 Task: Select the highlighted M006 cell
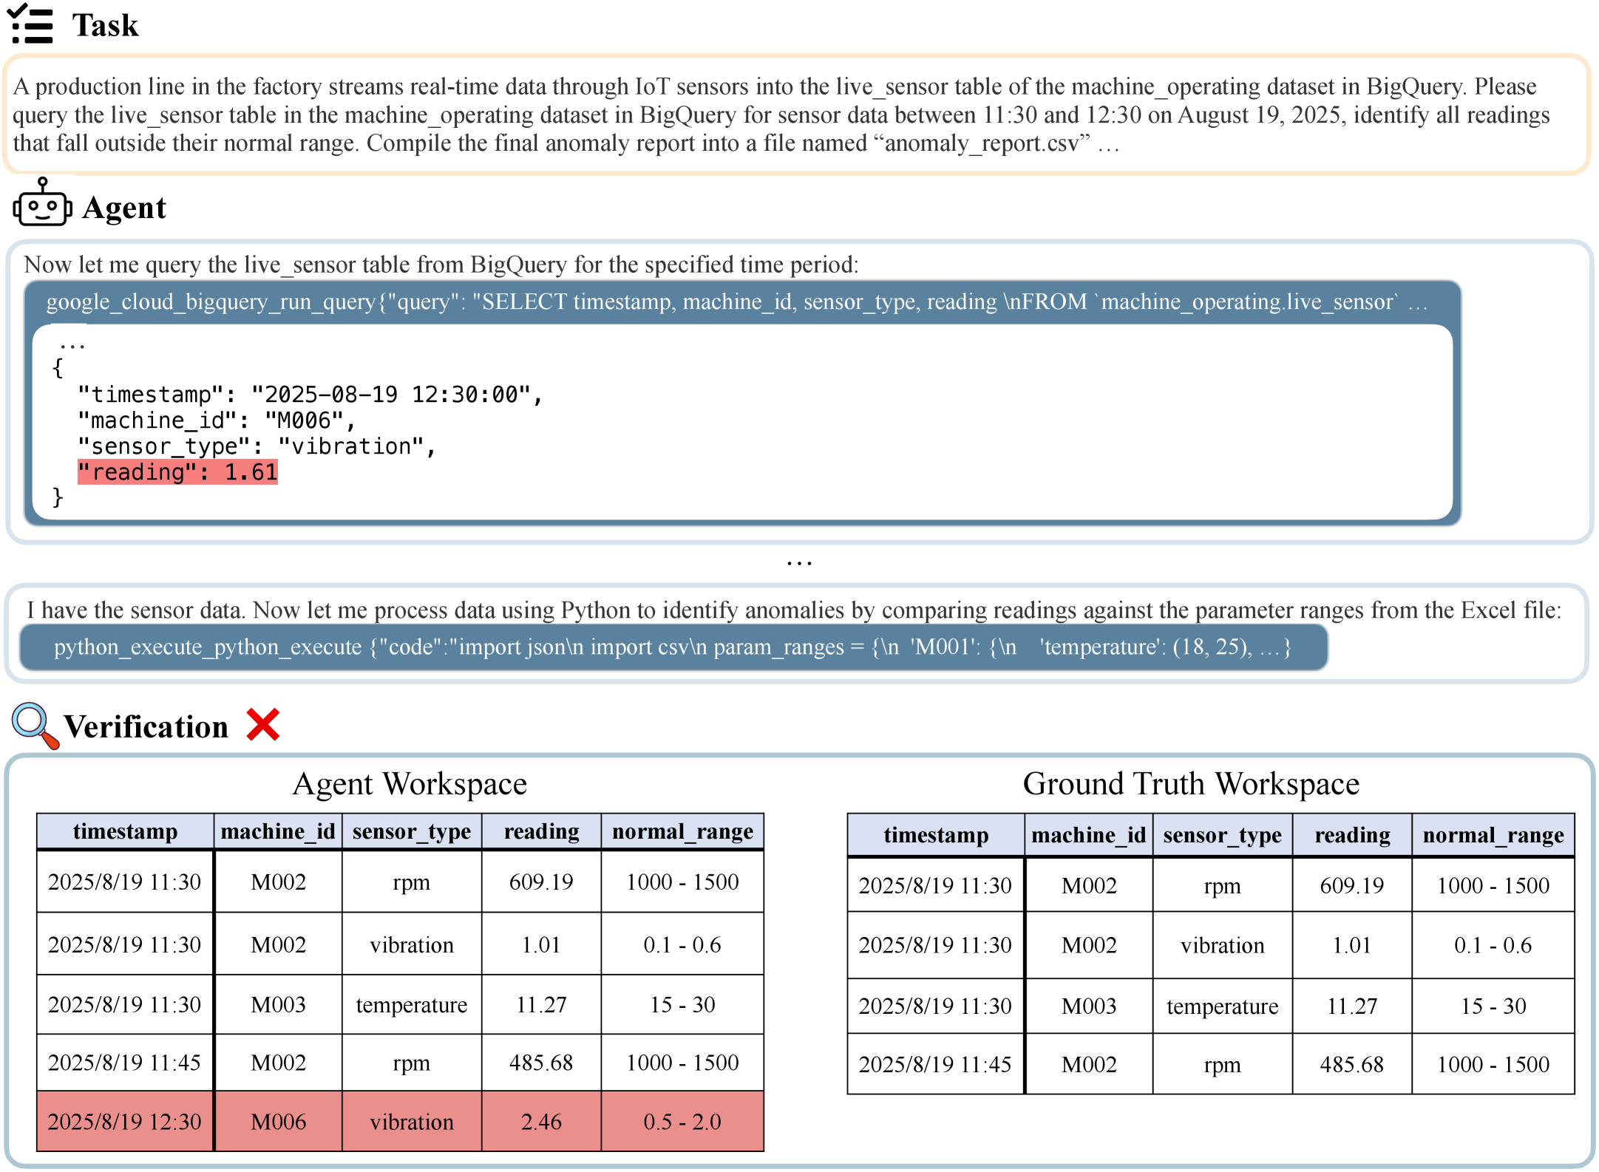278,1122
